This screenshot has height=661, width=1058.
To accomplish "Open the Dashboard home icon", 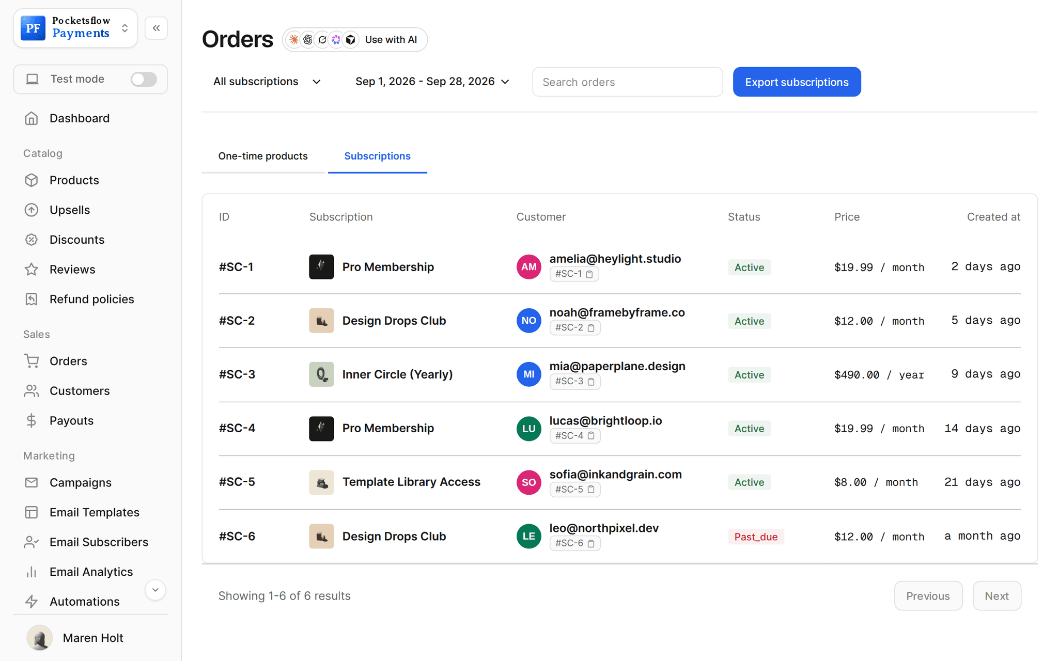I will click(32, 118).
